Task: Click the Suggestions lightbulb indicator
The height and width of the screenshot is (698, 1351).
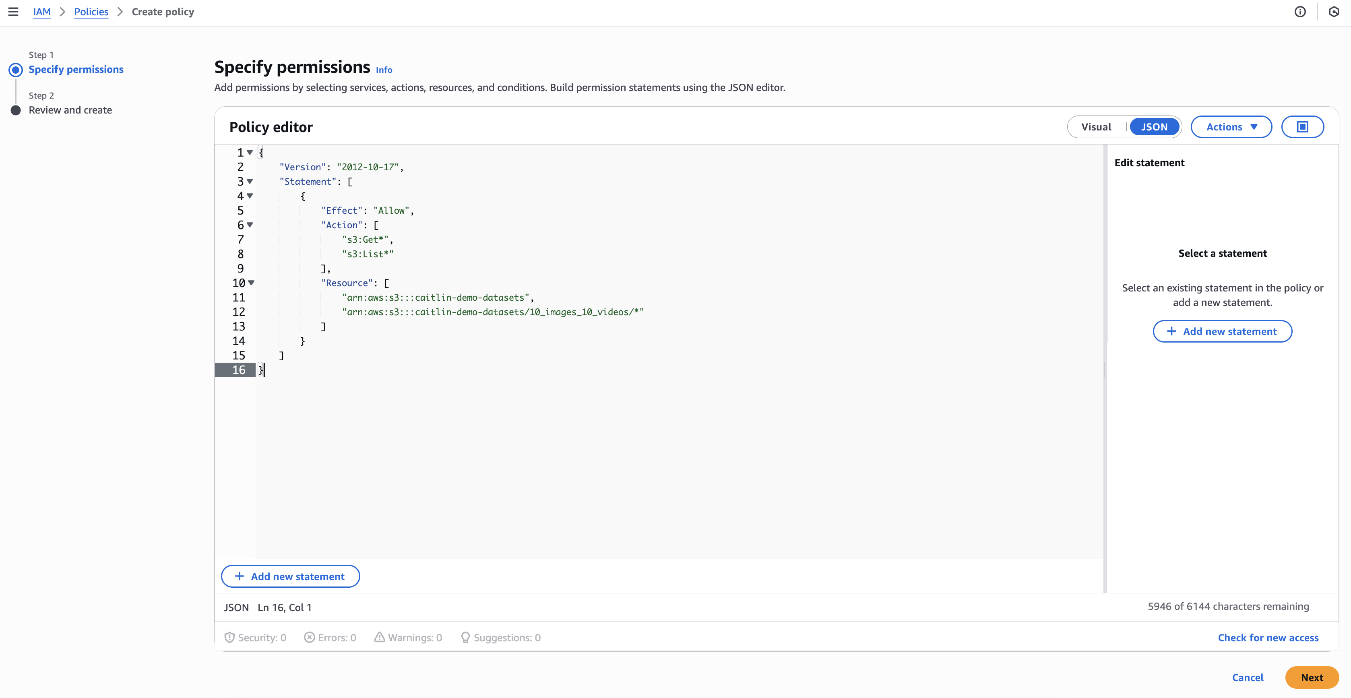Action: (500, 638)
